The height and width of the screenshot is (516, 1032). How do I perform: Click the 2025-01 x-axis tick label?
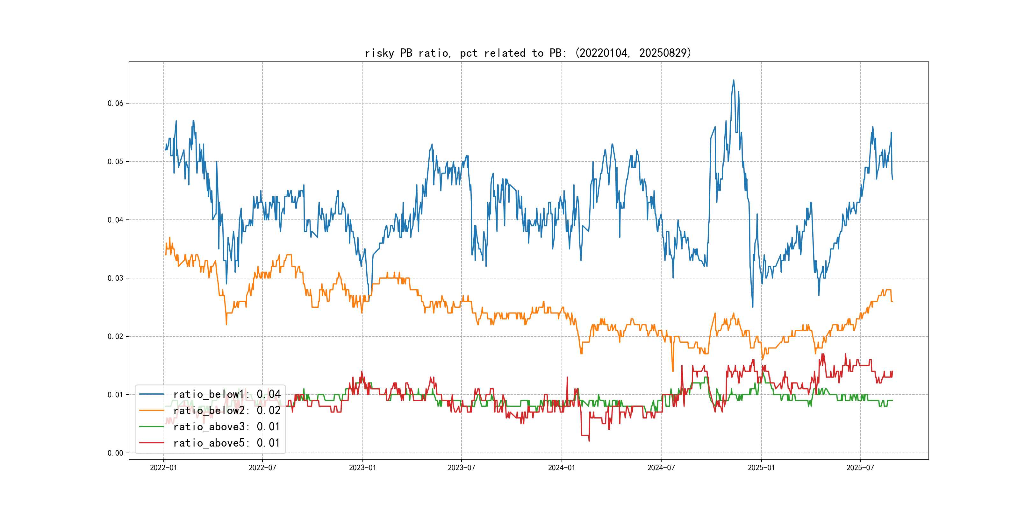761,468
